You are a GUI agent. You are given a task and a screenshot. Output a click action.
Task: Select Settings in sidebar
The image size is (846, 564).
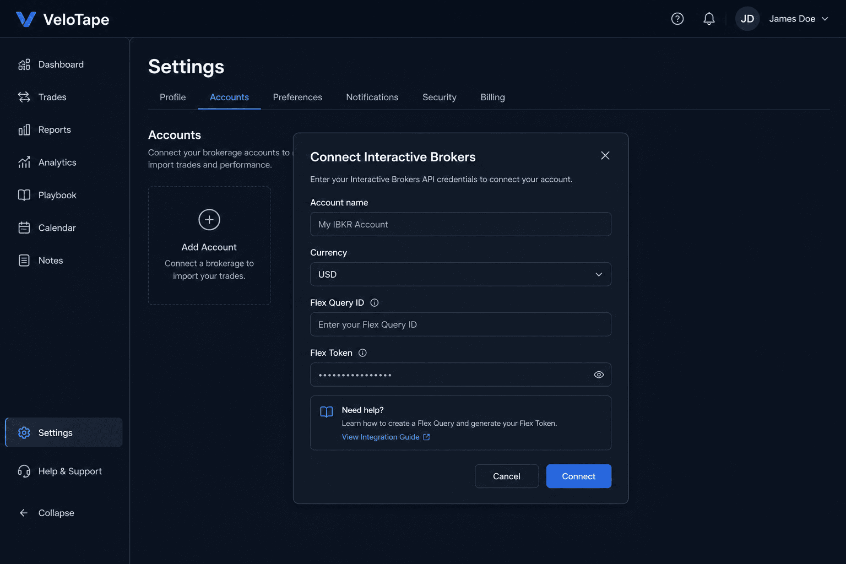[64, 432]
